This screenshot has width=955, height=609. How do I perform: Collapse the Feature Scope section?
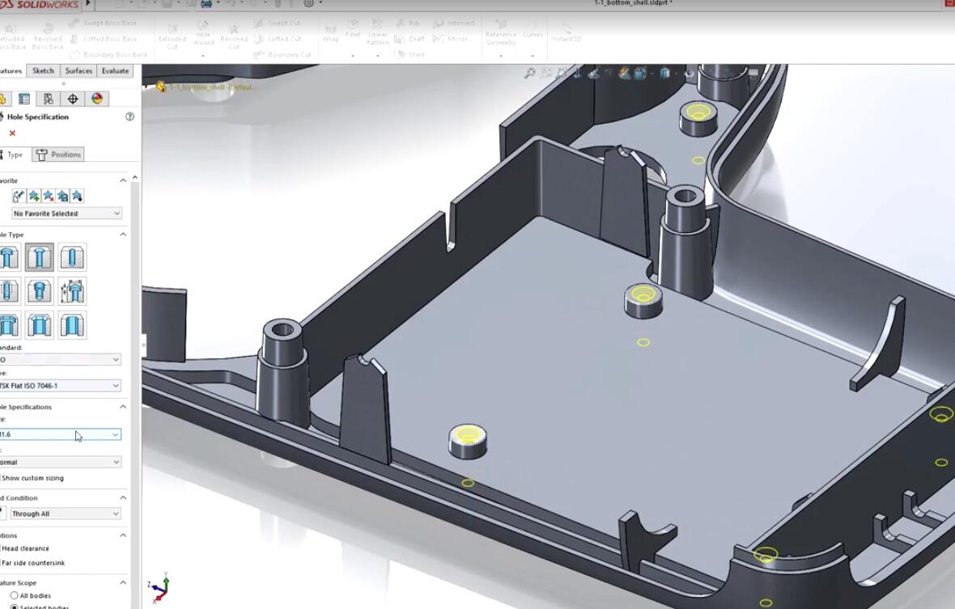click(x=123, y=583)
